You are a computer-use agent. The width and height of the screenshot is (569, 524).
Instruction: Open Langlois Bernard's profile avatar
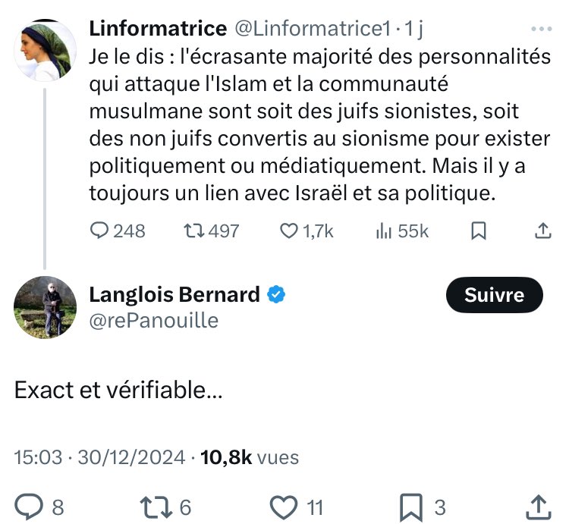[x=45, y=306]
